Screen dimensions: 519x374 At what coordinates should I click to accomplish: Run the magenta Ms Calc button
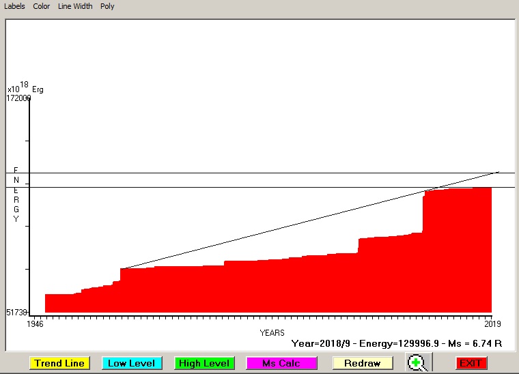[281, 363]
